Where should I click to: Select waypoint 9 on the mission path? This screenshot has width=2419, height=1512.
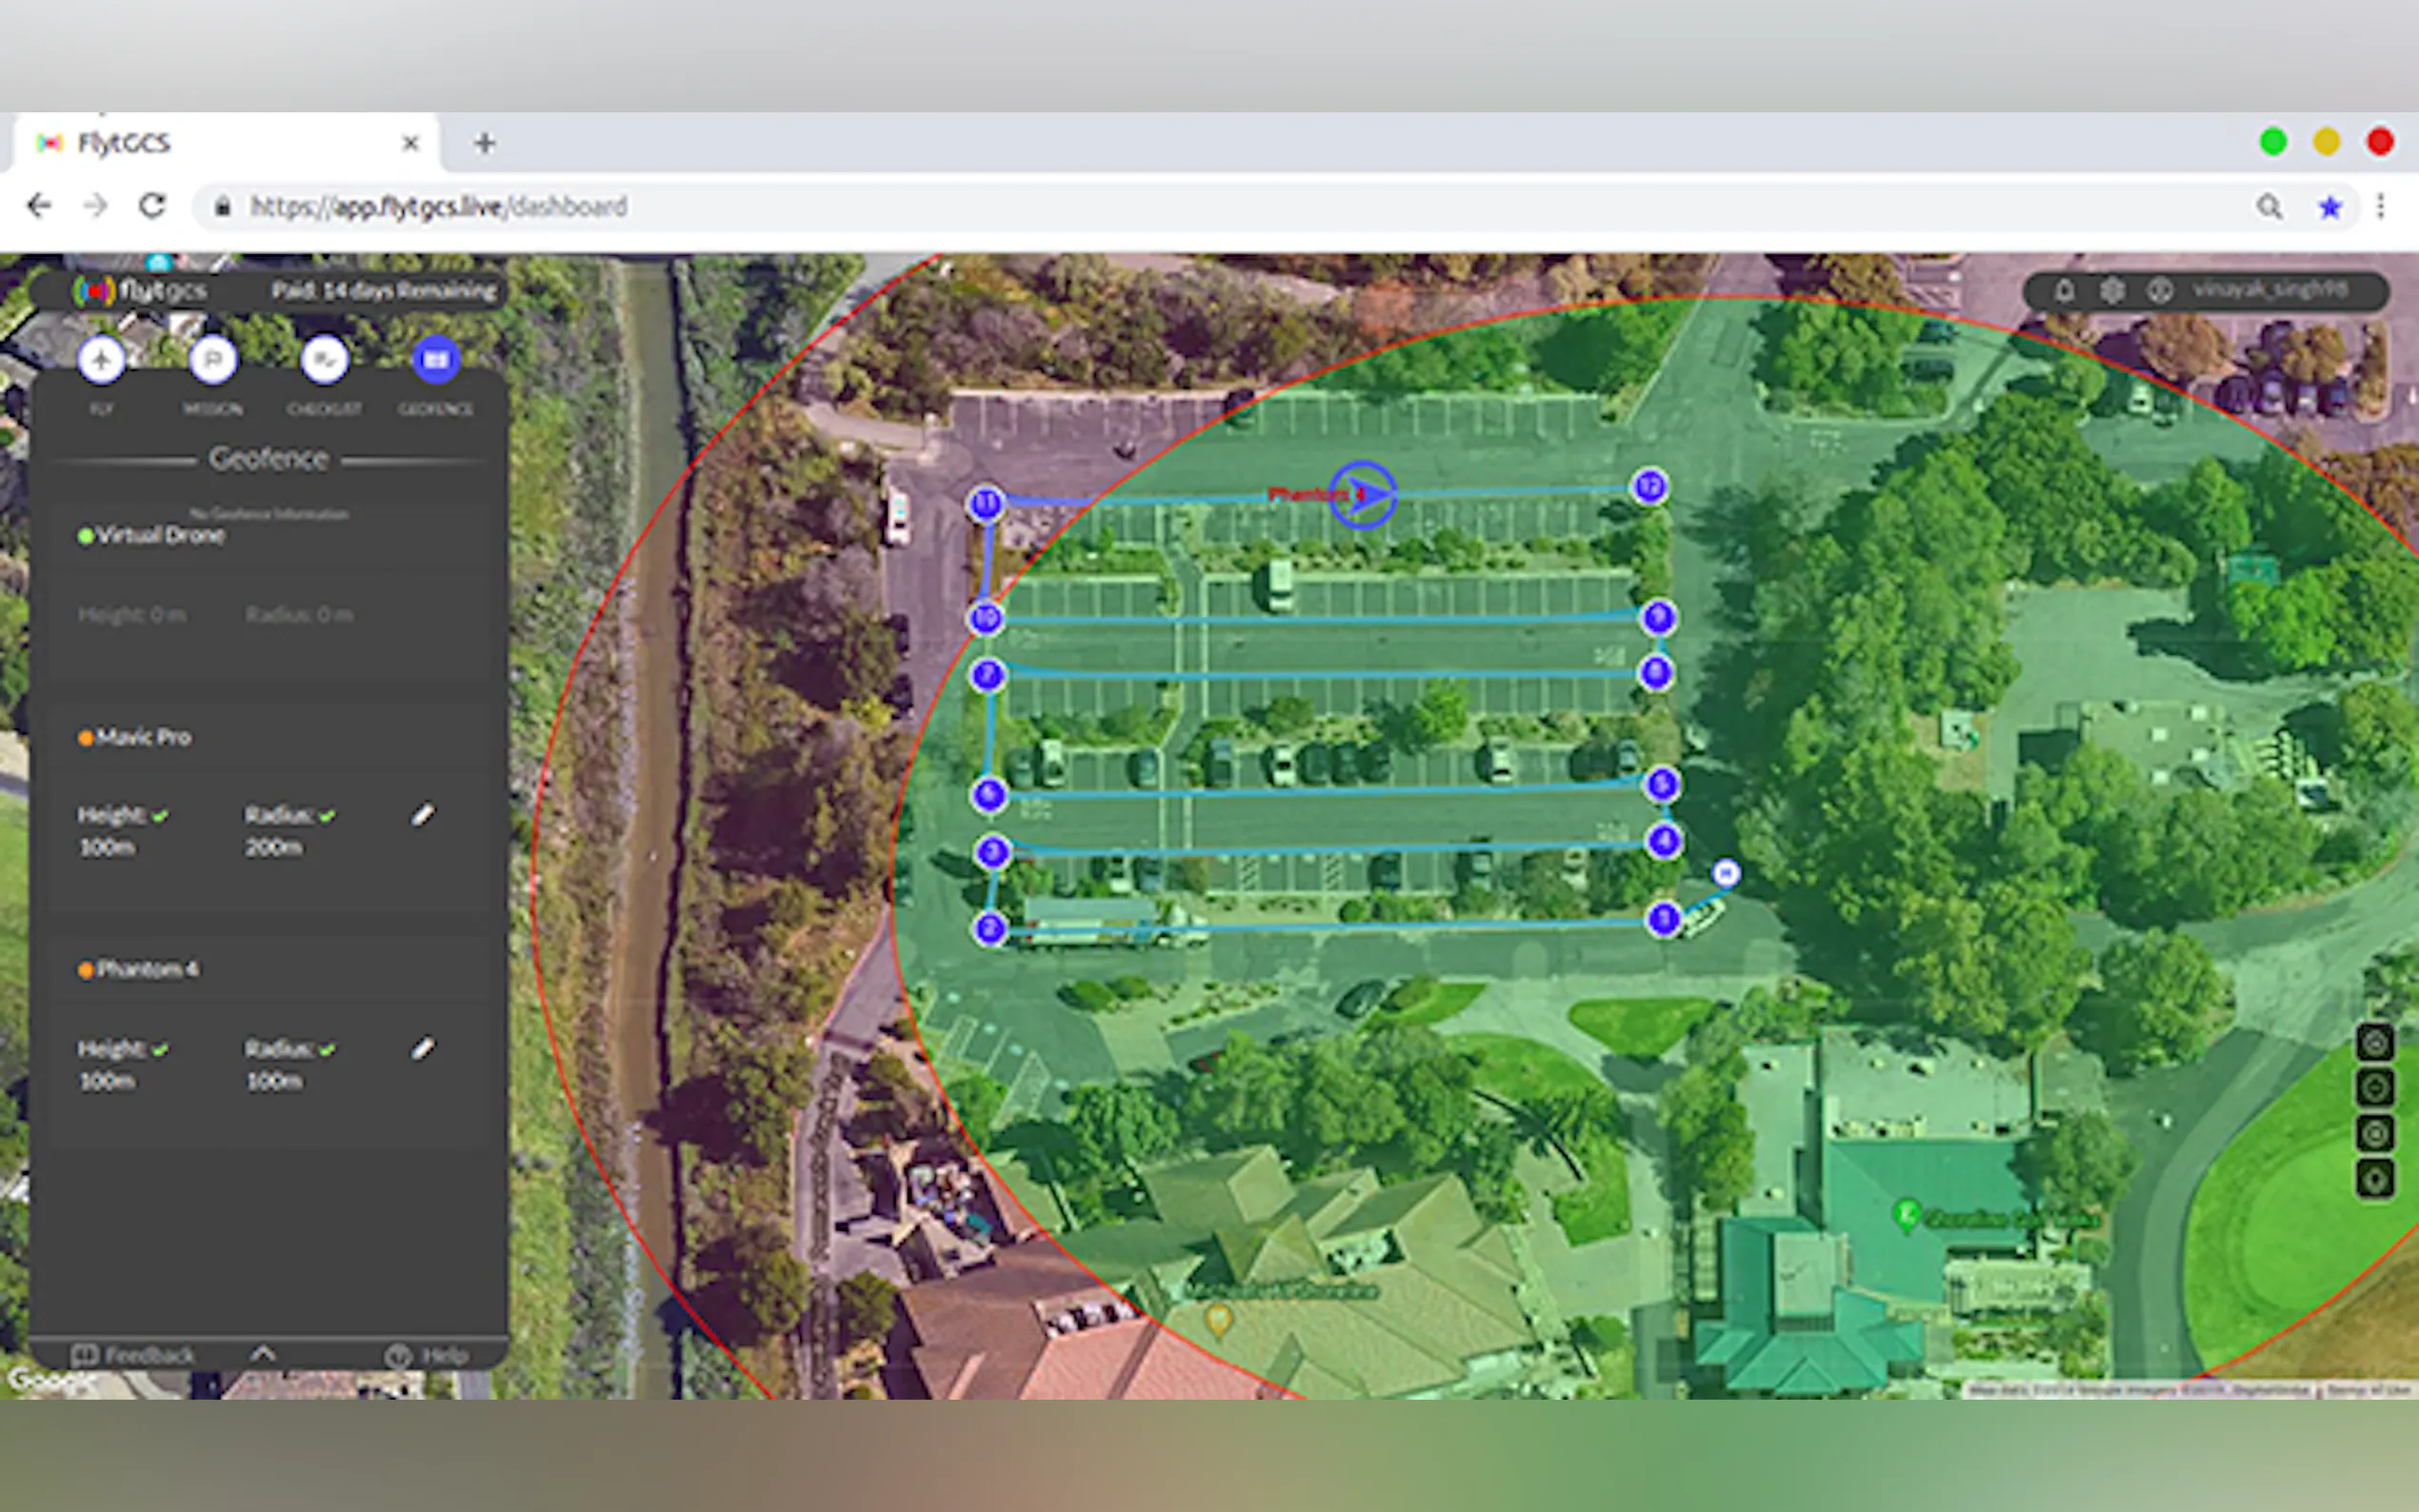(x=1658, y=617)
